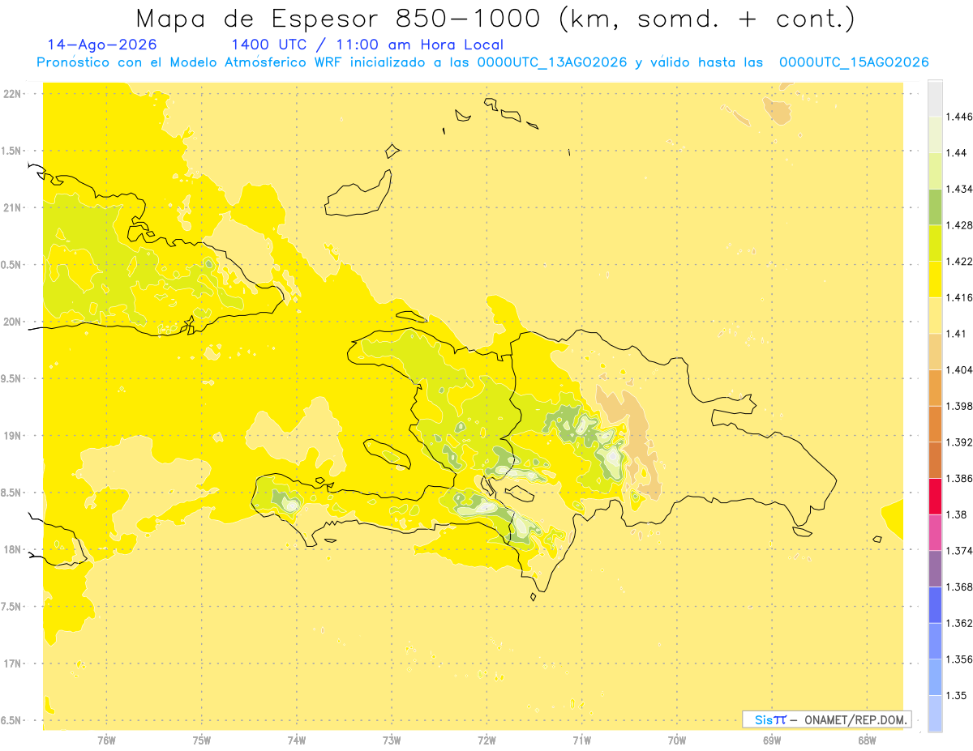The width and height of the screenshot is (973, 751).
Task: Click the longitude label 68W
Action: pos(867,740)
